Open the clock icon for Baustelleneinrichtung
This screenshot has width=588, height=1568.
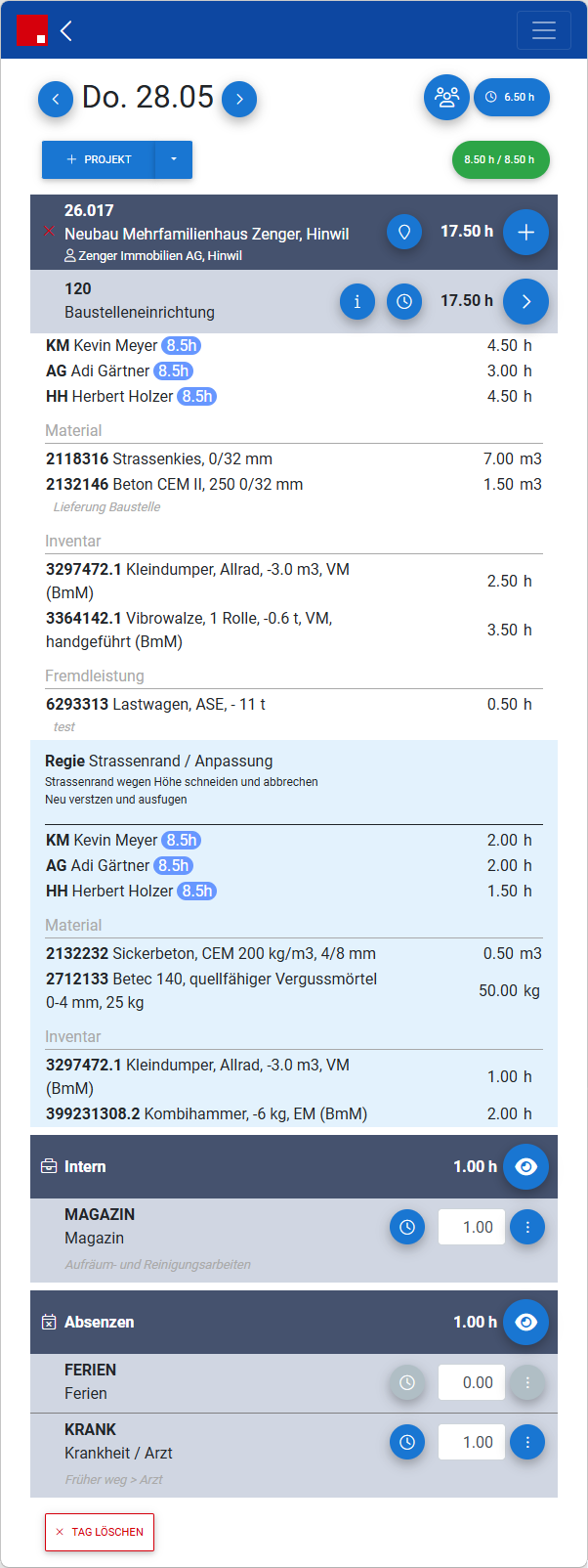404,301
